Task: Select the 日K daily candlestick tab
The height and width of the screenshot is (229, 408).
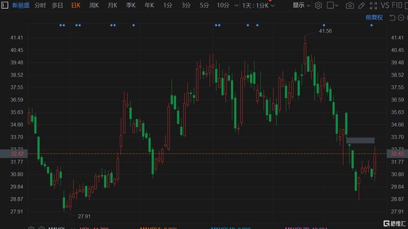Action: [x=76, y=5]
